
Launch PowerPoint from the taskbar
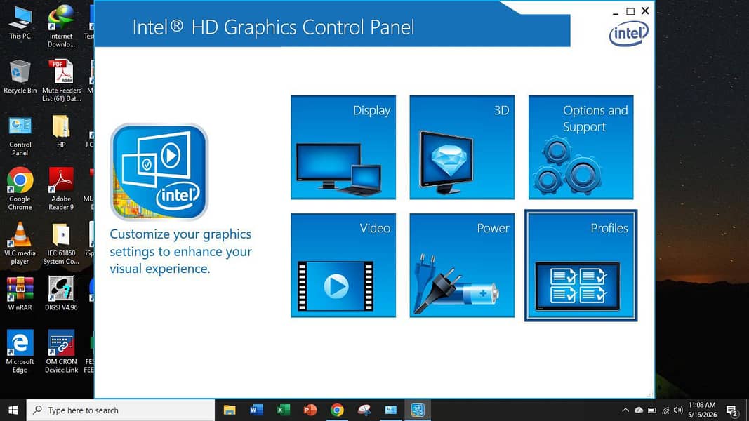point(310,410)
